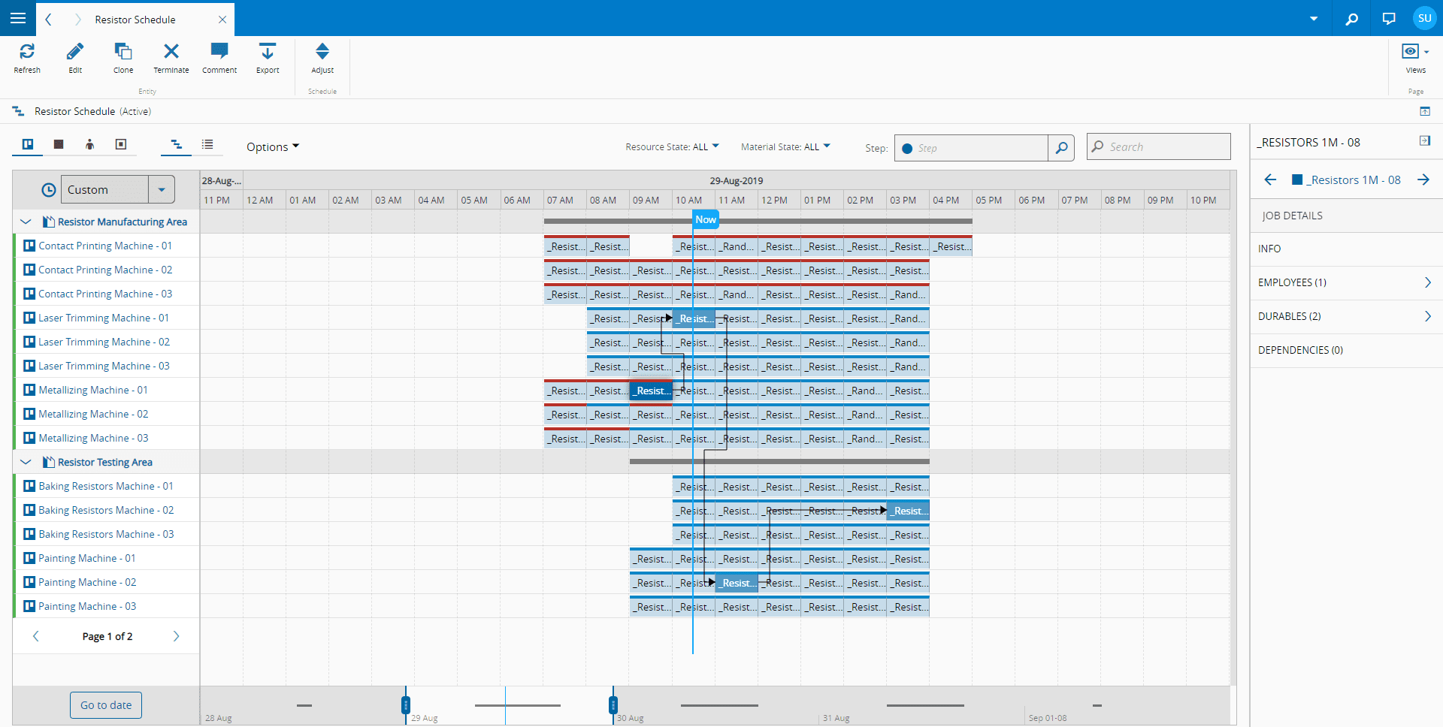
Task: Add a comment via Comment icon
Action: coord(219,51)
